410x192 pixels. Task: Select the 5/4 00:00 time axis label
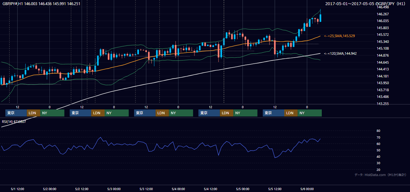tap(178, 189)
